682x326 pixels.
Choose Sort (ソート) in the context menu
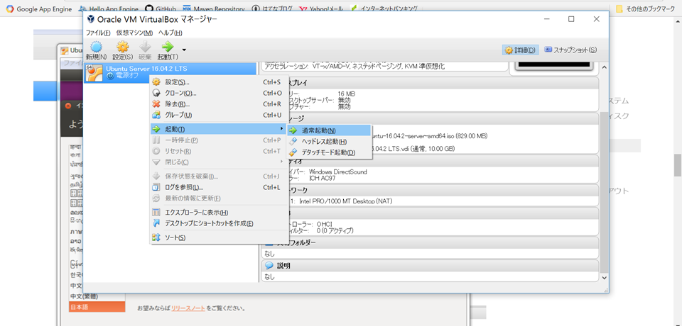[220, 238]
